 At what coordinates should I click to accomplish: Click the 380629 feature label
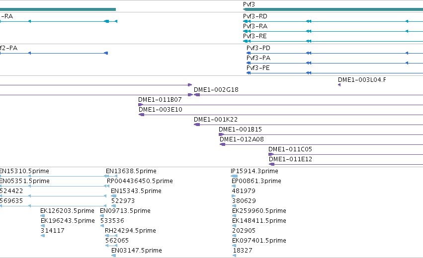click(x=244, y=201)
